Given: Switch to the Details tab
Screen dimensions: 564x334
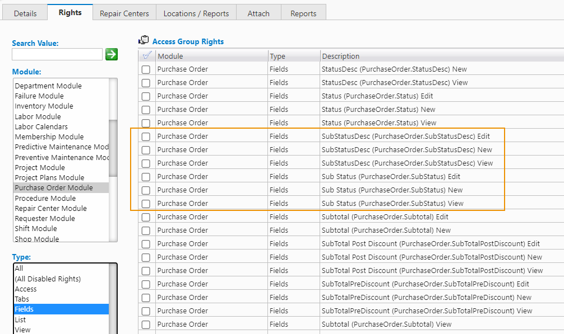Looking at the screenshot, I should pos(25,13).
